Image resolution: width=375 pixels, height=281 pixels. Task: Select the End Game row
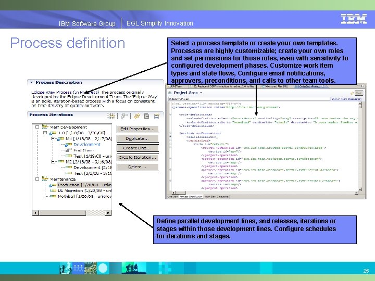pyautogui.click(x=84, y=150)
